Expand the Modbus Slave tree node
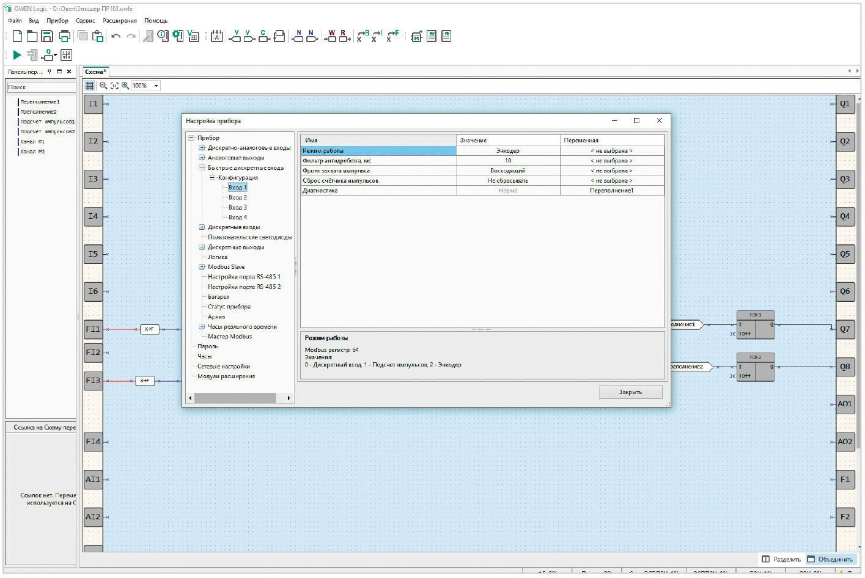The width and height of the screenshot is (865, 578). pos(202,267)
